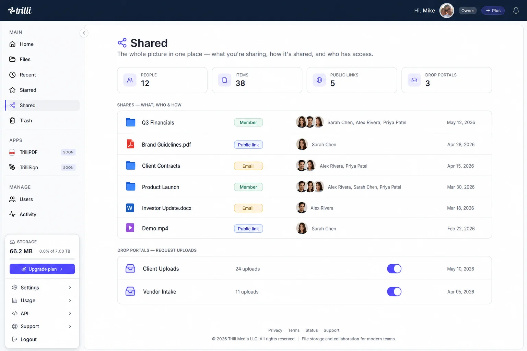Expand the Support chevron in sidebar
The height and width of the screenshot is (351, 527).
point(70,327)
